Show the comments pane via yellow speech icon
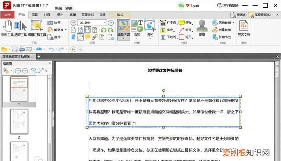The image size is (281, 161). click(88, 37)
